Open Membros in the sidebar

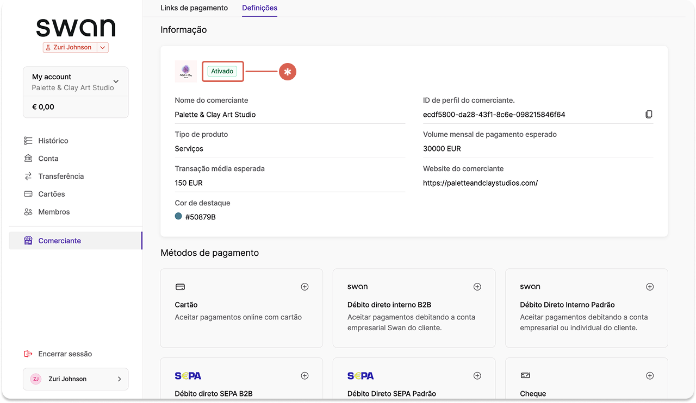(54, 212)
